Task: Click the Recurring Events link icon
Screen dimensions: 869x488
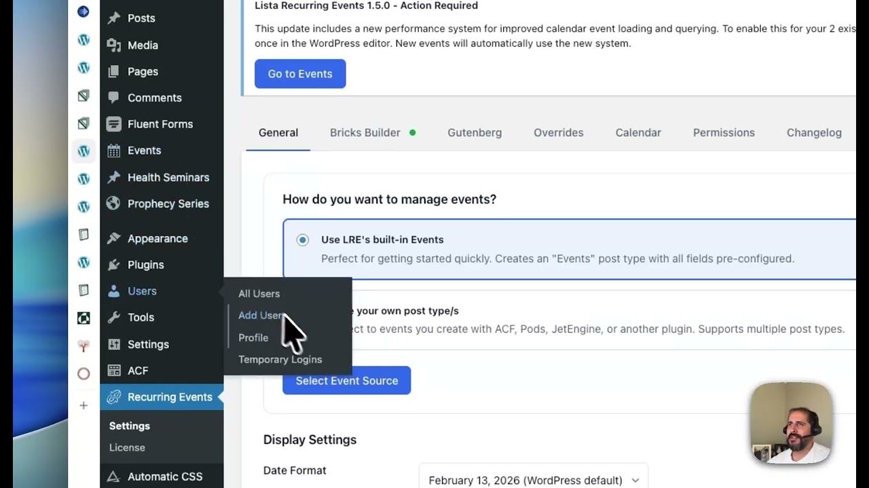Action: click(x=114, y=397)
